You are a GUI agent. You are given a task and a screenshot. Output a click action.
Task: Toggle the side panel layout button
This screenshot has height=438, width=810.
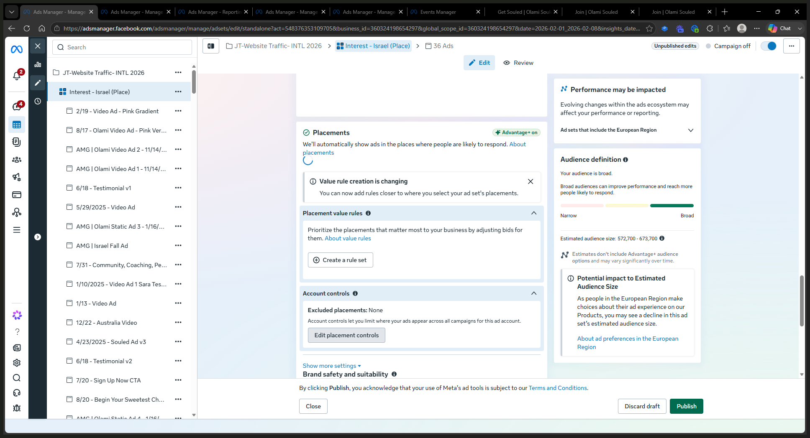click(x=211, y=46)
